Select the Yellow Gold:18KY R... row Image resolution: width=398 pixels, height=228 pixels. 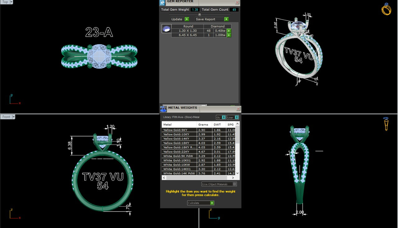199,147
